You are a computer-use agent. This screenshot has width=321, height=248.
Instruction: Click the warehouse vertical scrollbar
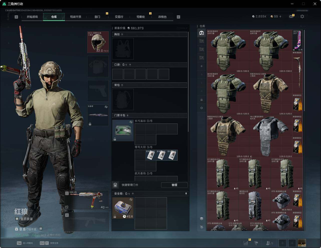click(304, 70)
